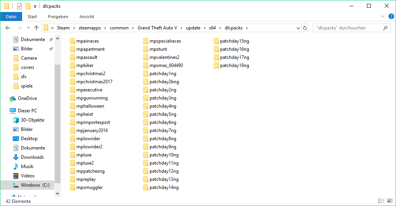
Task: Click the update breadcrumb
Action: tap(193, 28)
